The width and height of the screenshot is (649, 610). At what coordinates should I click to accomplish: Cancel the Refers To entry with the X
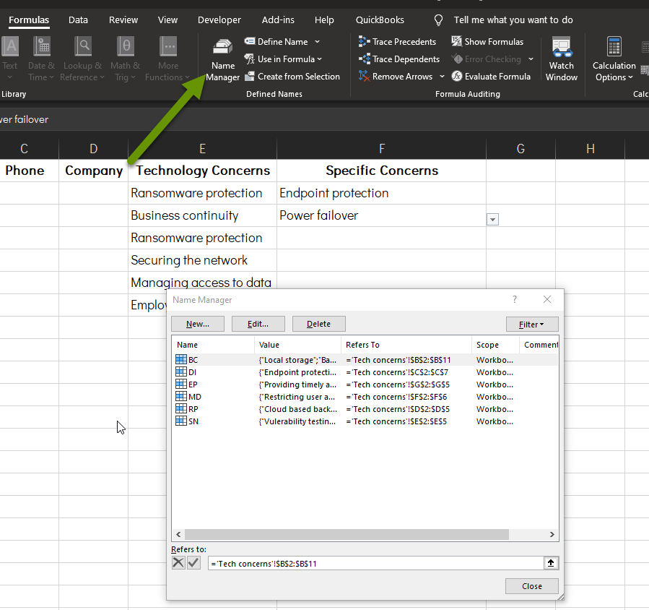(x=178, y=562)
